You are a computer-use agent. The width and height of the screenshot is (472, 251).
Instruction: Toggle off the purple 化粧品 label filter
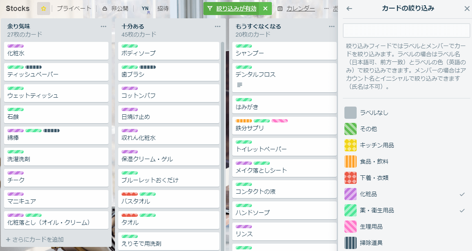pos(406,194)
